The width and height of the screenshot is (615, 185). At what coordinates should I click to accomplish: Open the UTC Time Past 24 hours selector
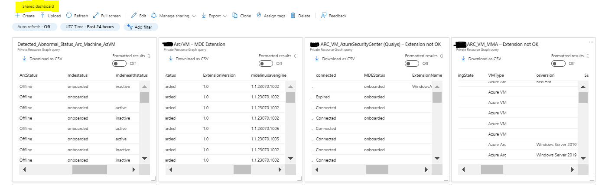pos(90,27)
